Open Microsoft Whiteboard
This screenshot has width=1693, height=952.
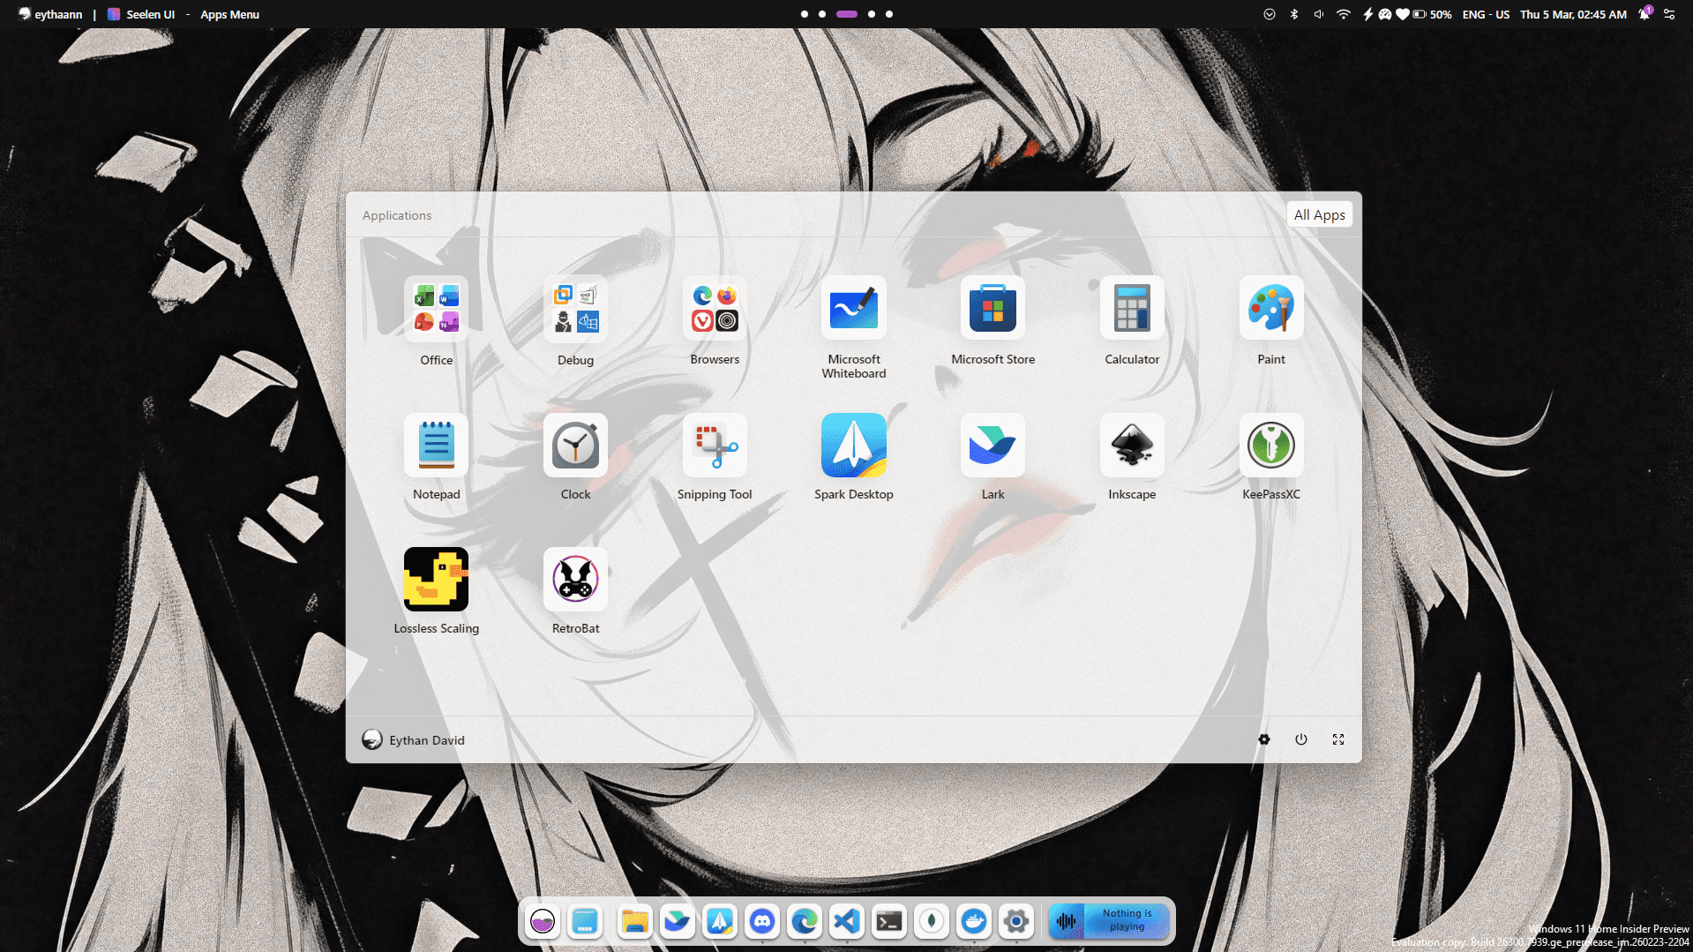pyautogui.click(x=853, y=309)
